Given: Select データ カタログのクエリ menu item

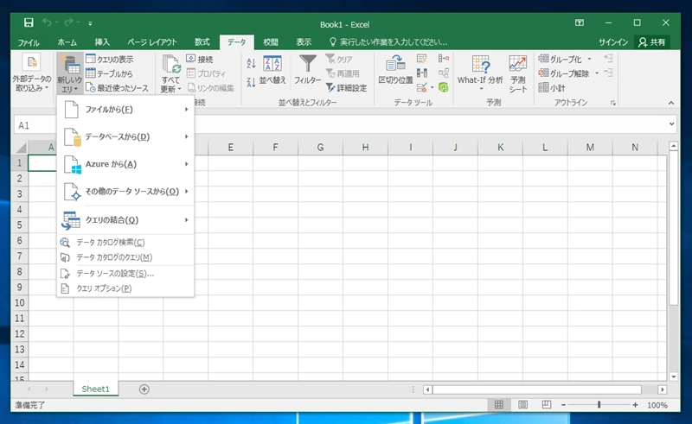Looking at the screenshot, I should click(125, 257).
